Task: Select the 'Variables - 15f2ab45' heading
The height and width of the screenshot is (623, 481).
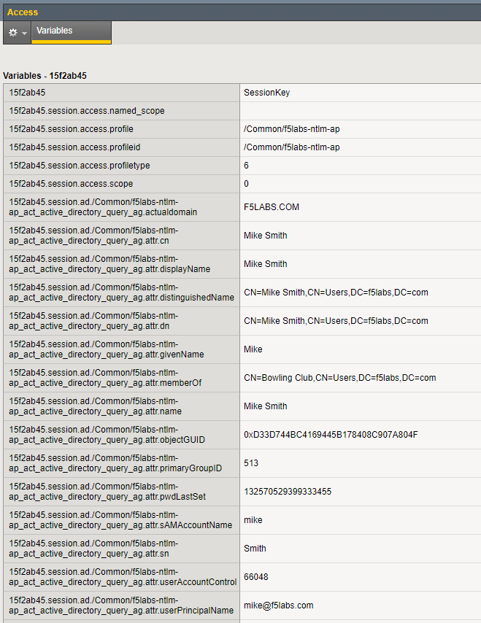Action: [45, 75]
